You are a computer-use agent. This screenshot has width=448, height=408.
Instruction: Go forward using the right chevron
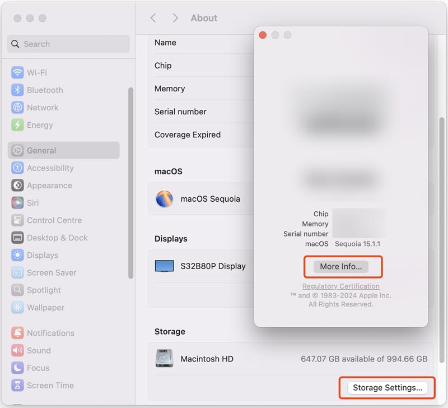pyautogui.click(x=175, y=18)
